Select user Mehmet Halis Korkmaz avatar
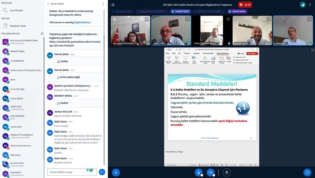This screenshot has width=315, height=178. click(x=6, y=146)
